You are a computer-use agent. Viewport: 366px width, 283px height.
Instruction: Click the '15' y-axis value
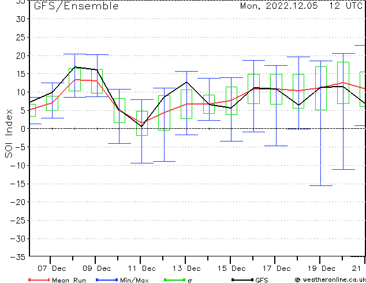click(x=20, y=74)
